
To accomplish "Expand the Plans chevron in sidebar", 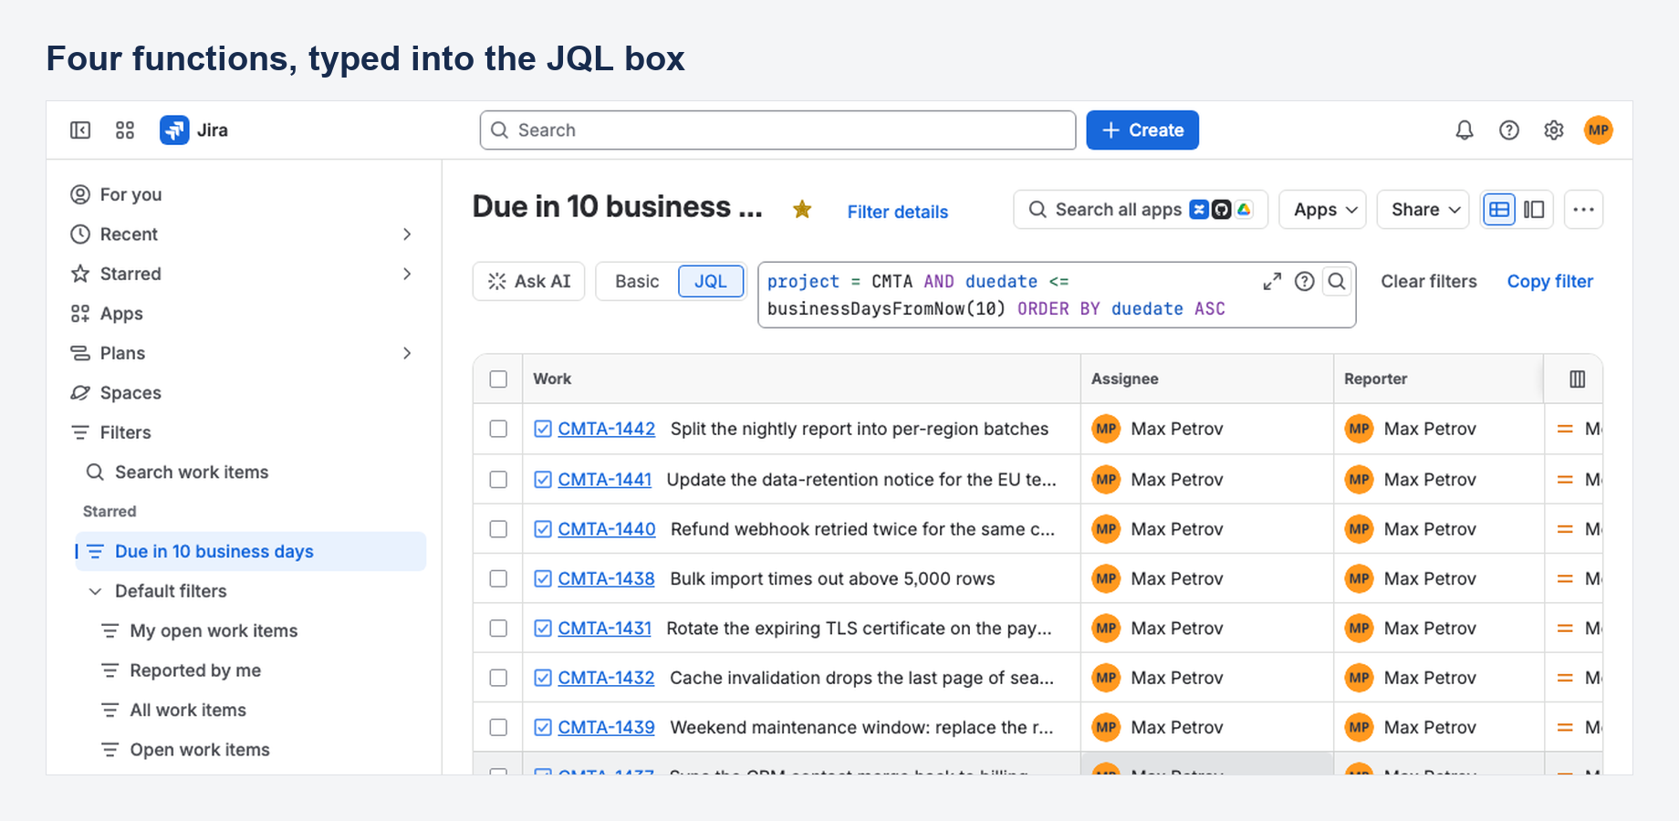I will click(x=407, y=353).
